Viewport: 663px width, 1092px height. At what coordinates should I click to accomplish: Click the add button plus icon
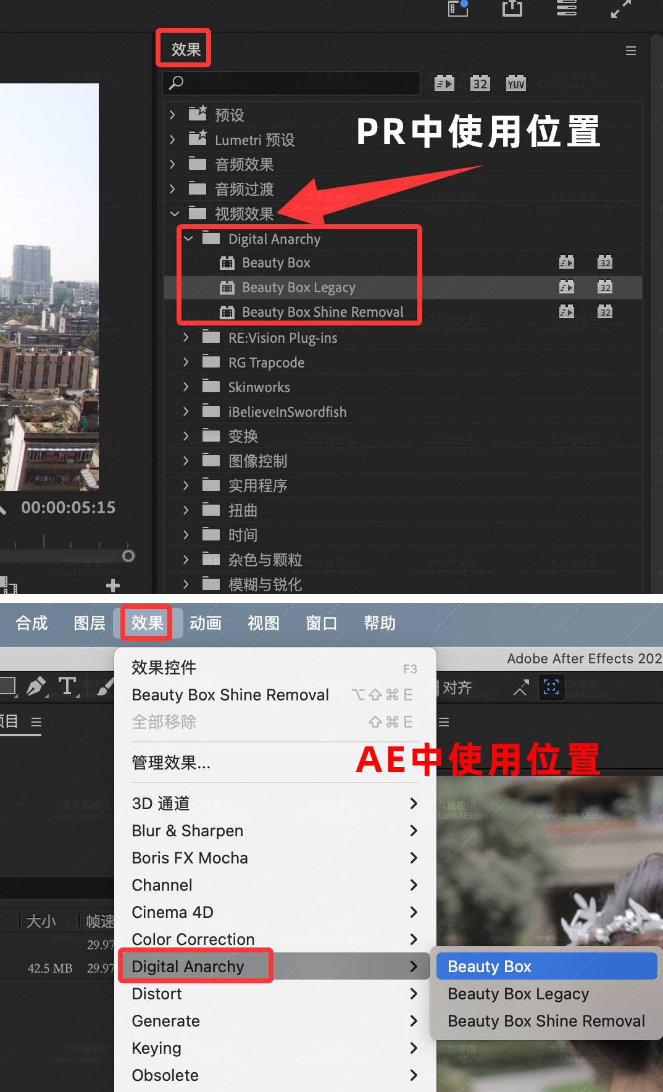(113, 585)
